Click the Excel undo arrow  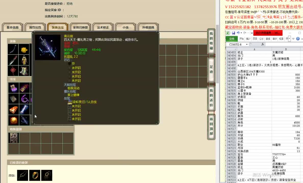[238, 33]
